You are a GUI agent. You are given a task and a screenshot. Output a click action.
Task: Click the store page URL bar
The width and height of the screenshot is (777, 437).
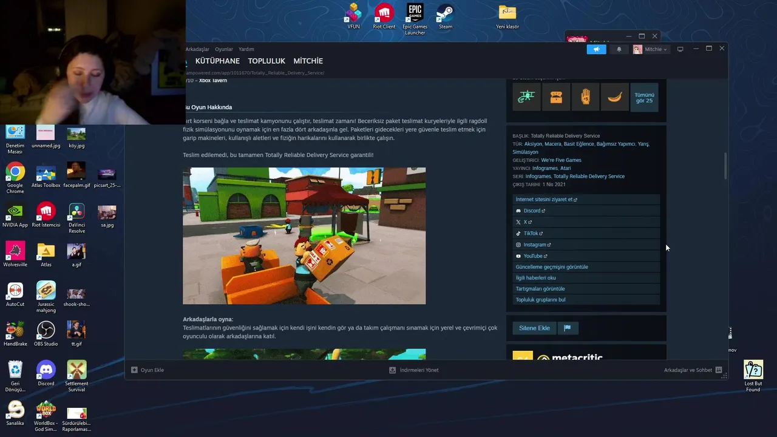(255, 73)
